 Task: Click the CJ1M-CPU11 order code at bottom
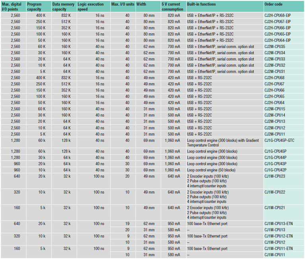[x=274, y=254]
